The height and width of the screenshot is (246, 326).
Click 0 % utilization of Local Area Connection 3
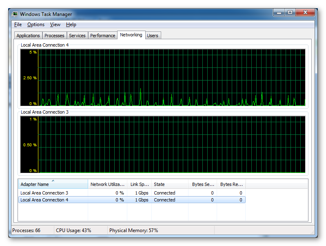click(120, 193)
